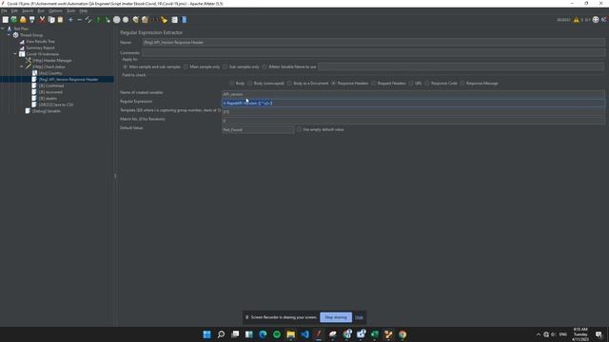Click the Shutdown test toolbar icon
609x342 pixels.
pos(126,19)
